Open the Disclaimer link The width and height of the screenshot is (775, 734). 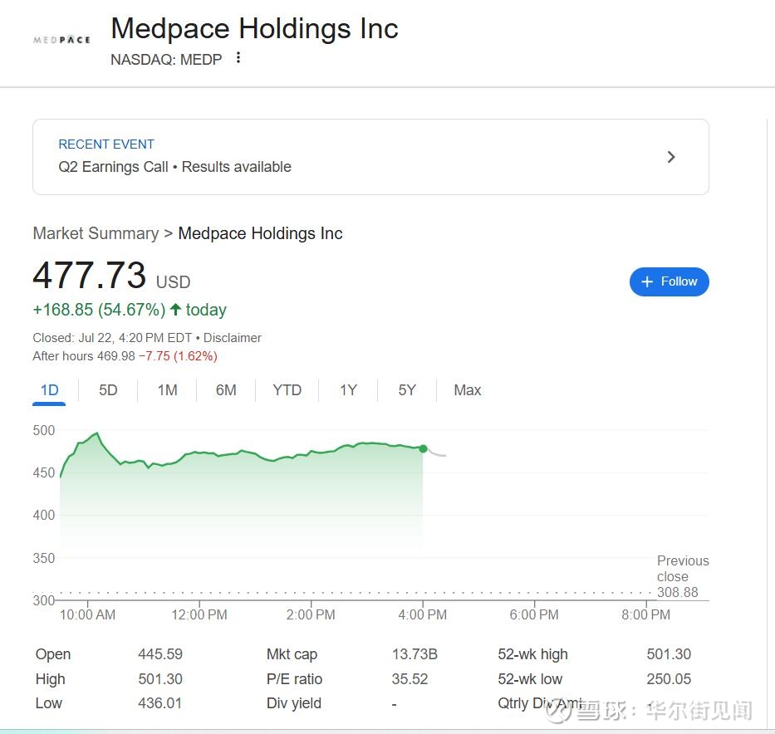[233, 338]
